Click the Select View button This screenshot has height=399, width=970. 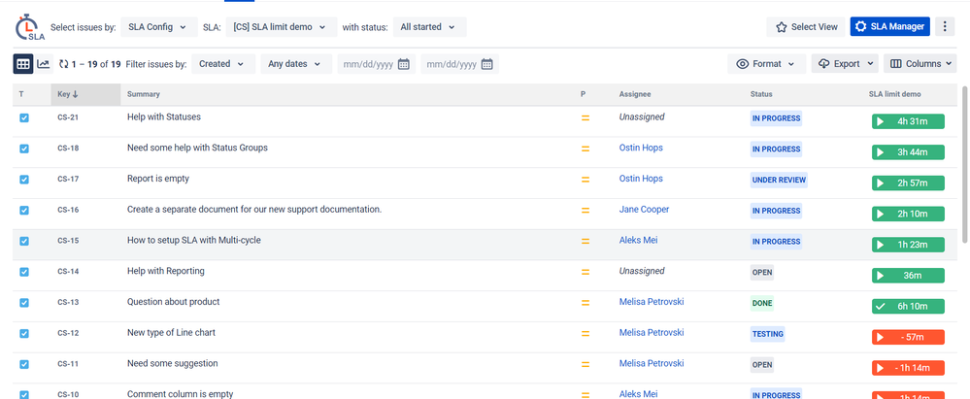(x=806, y=26)
